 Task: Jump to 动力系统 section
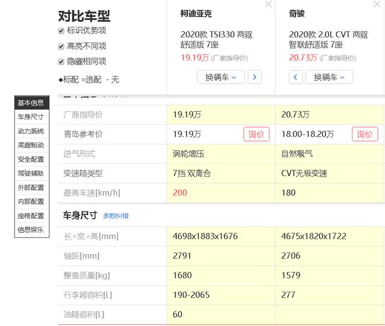(x=32, y=131)
